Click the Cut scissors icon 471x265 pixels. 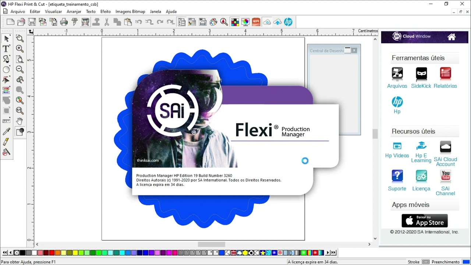[x=107, y=22]
